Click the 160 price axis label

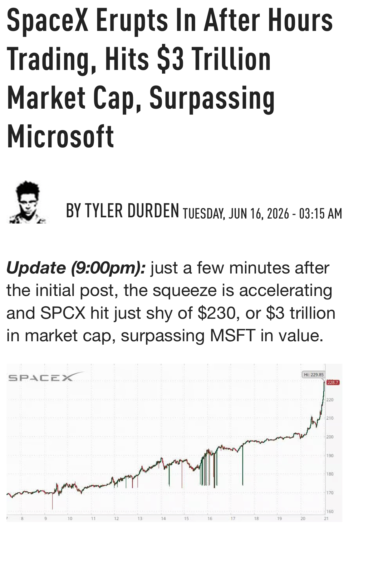(x=330, y=511)
